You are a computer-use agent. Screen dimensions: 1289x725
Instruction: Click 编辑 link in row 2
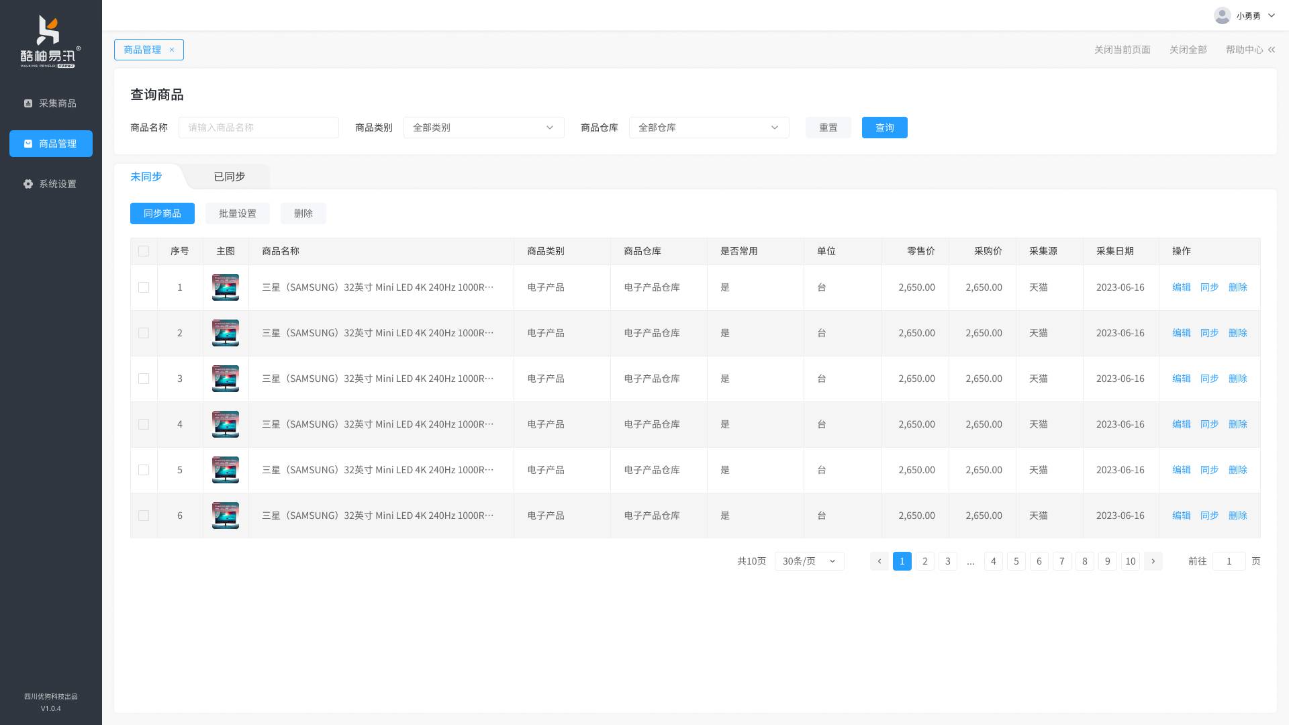(1181, 333)
